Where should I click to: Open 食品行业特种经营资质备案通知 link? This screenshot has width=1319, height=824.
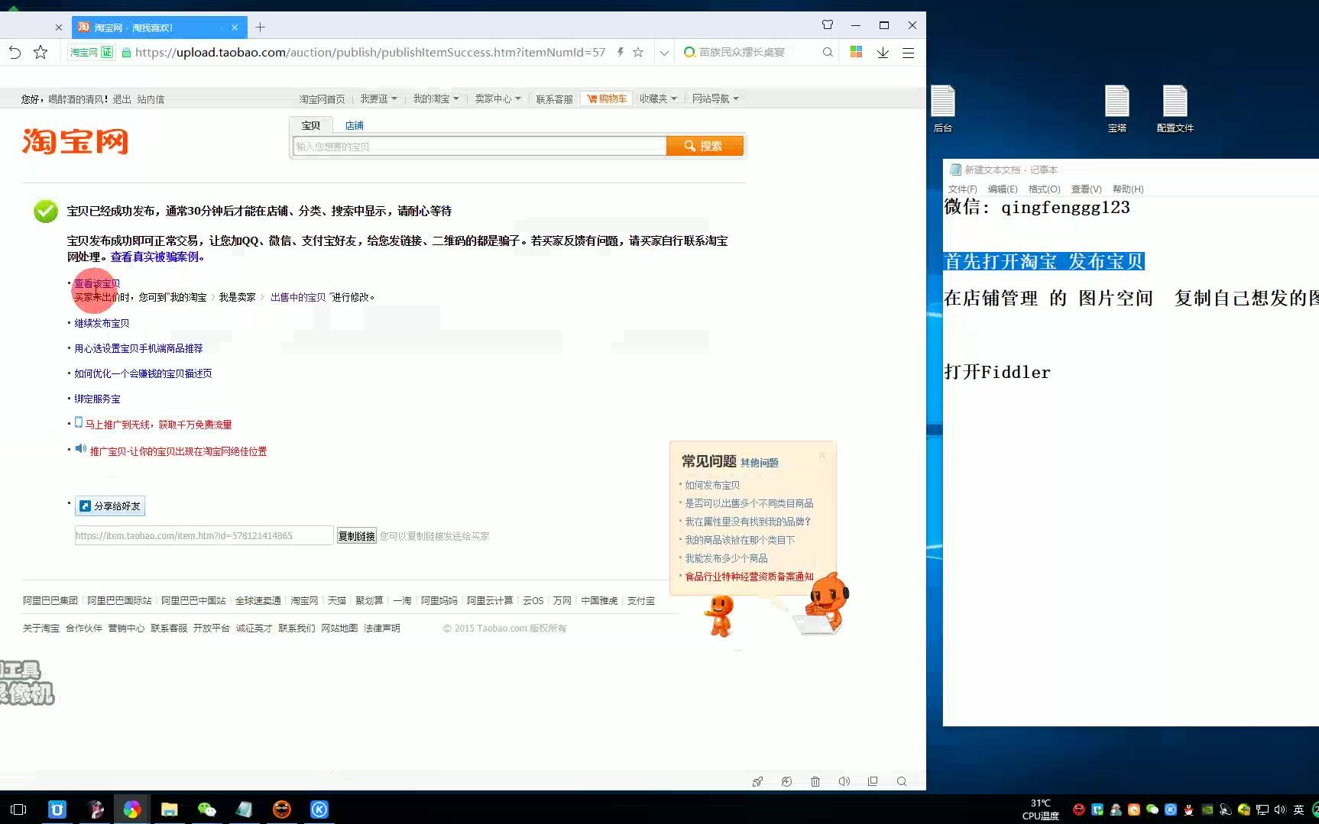click(x=749, y=577)
